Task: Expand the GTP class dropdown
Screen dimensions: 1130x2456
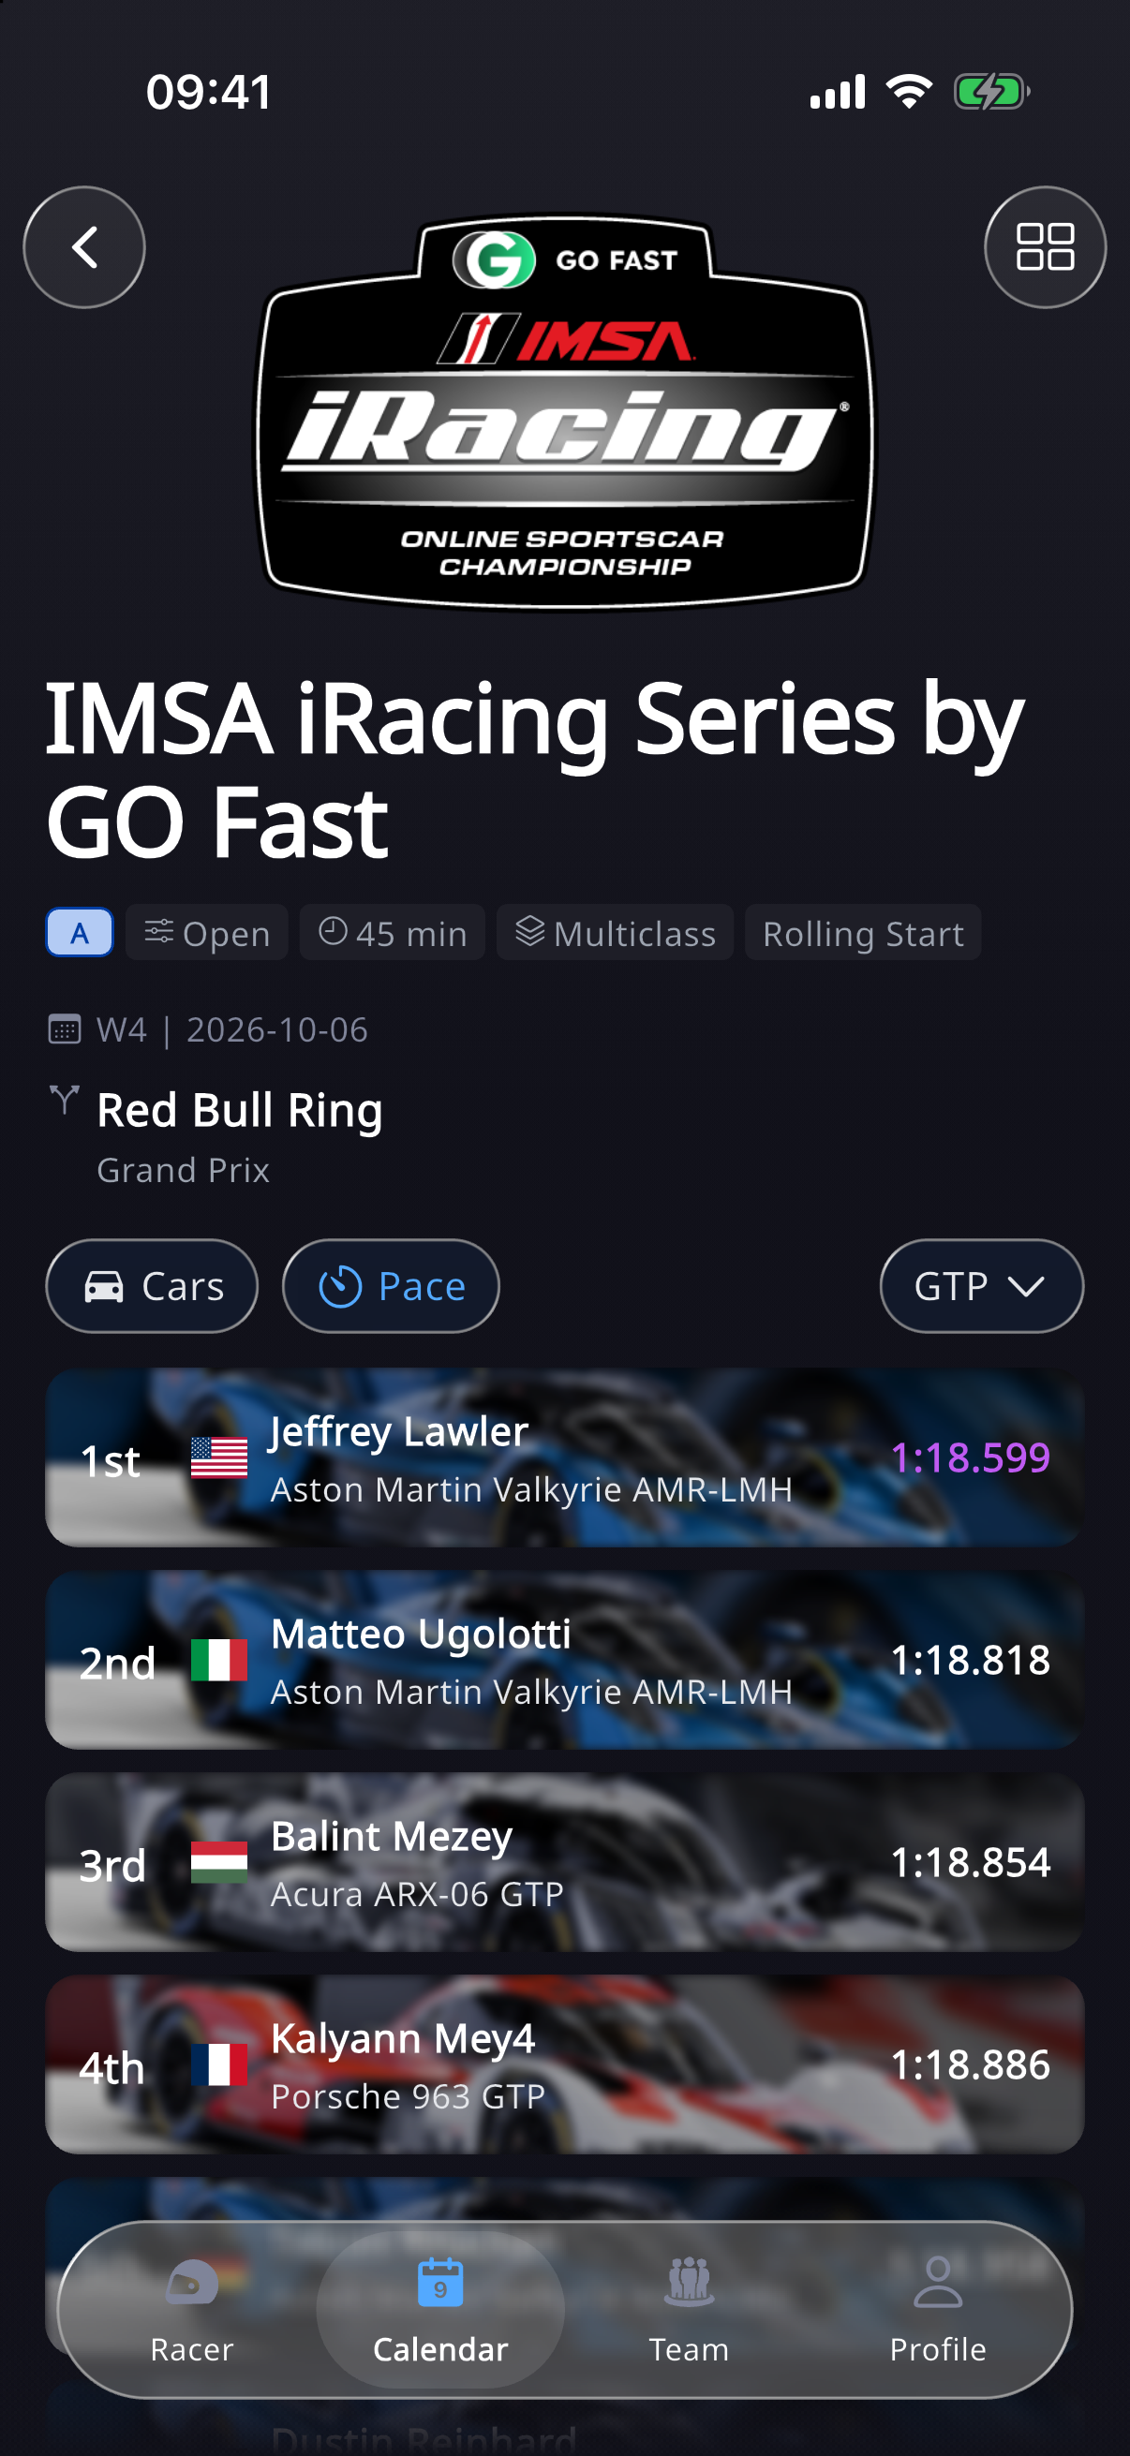Action: click(981, 1286)
